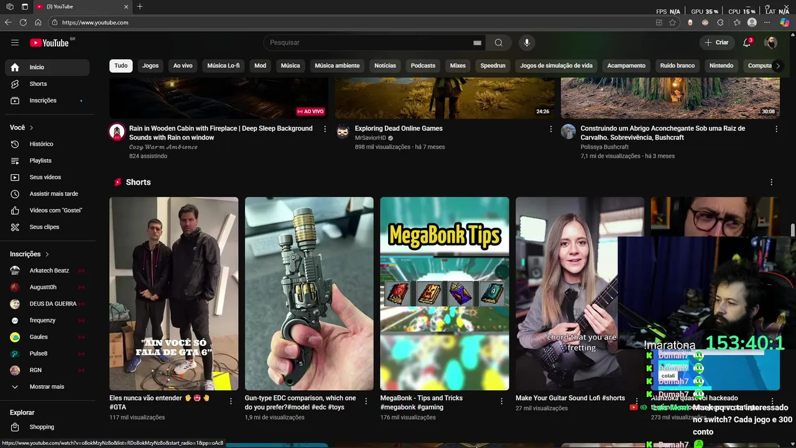Open Shopping under Explorar
Viewport: 796px width, 448px height.
(x=47, y=427)
